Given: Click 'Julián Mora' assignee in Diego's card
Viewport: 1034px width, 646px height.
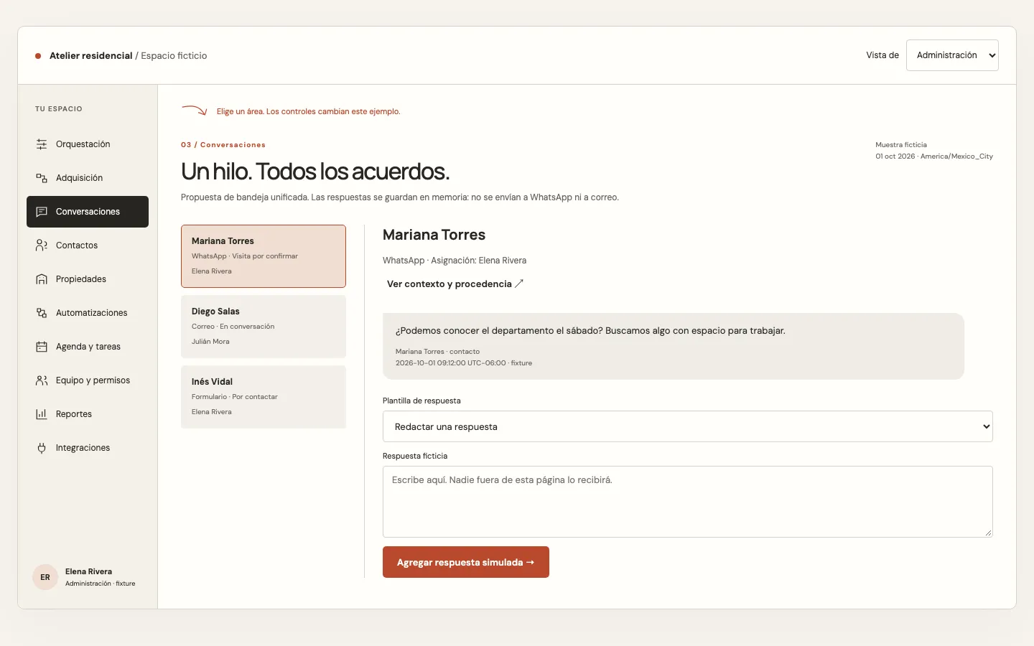Looking at the screenshot, I should tap(210, 342).
